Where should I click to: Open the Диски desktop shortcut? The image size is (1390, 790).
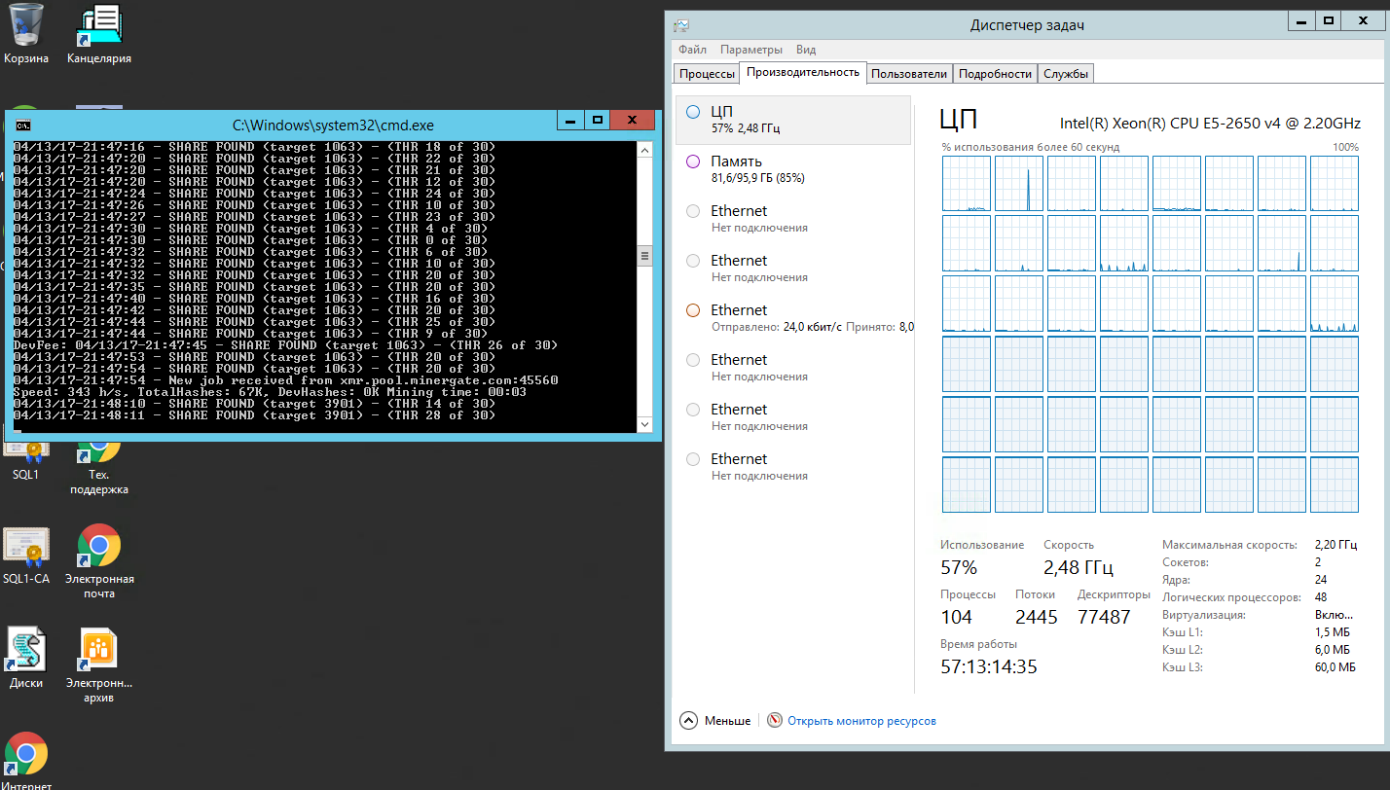[x=26, y=657]
